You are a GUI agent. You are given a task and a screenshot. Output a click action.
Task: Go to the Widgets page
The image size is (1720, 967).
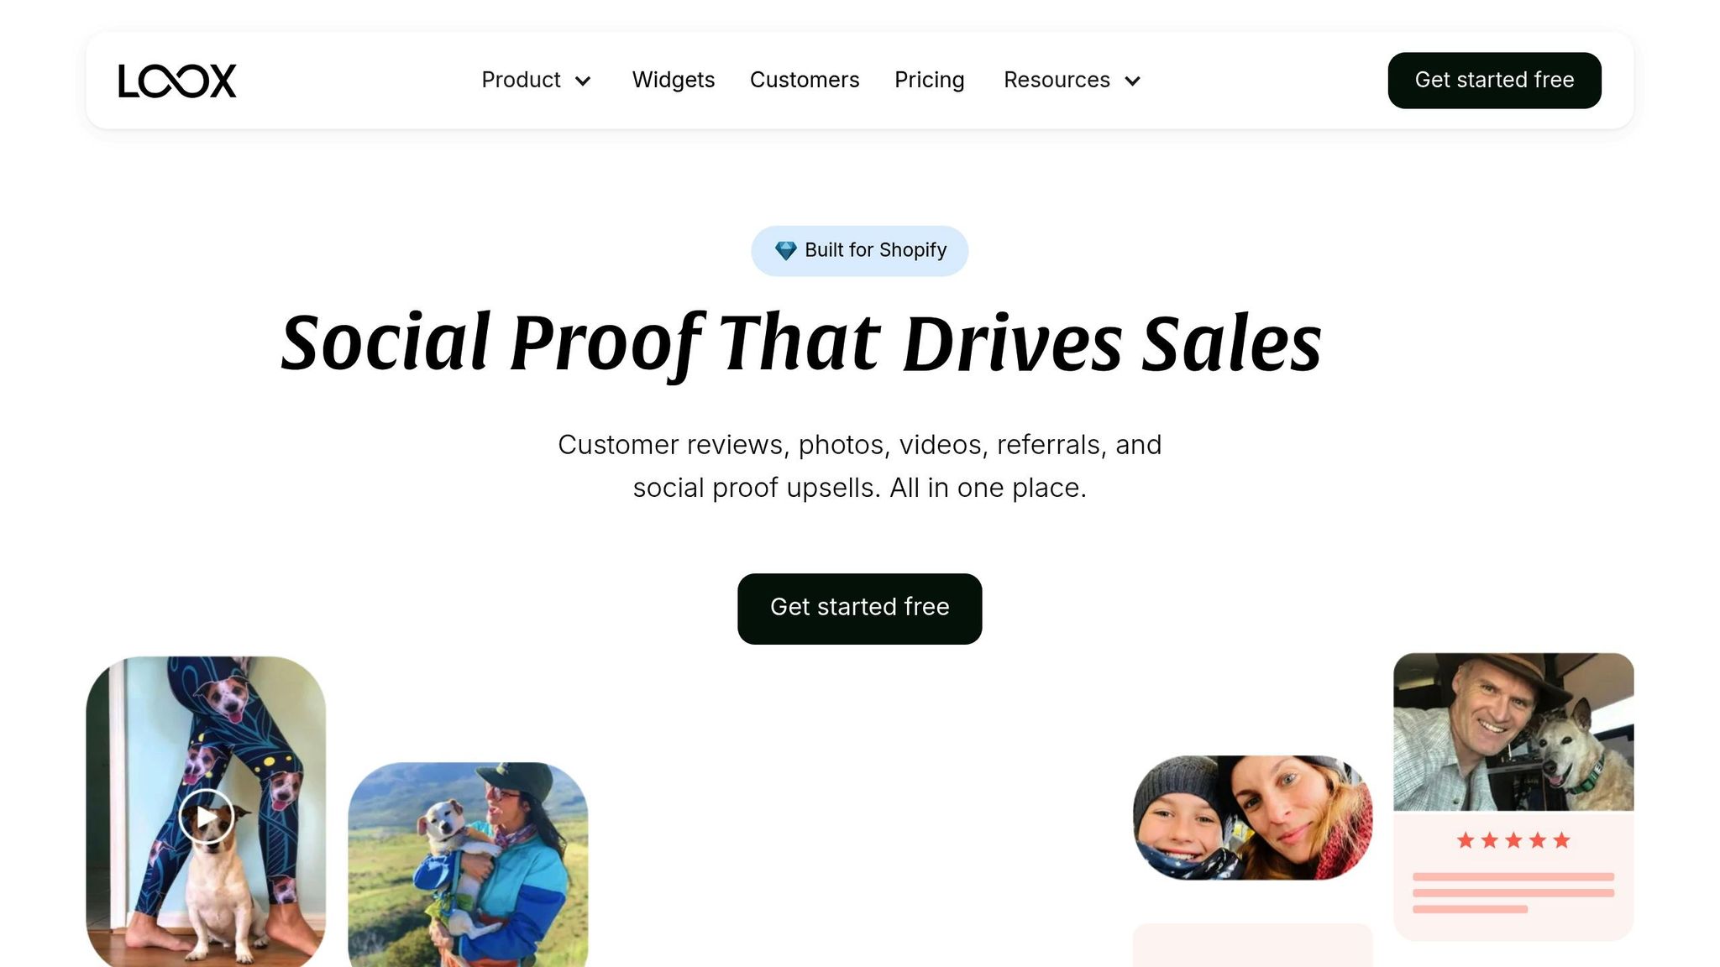(674, 80)
